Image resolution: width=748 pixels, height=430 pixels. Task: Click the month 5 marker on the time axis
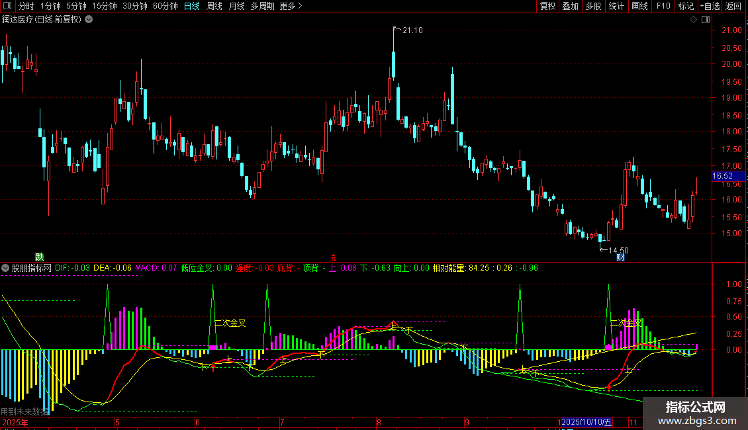coord(117,422)
